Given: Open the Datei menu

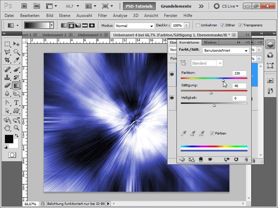Looking at the screenshot, I should 9,16.
